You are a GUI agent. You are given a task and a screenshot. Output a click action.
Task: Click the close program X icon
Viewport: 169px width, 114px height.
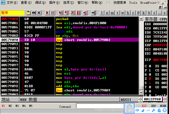pyautogui.click(x=39, y=13)
